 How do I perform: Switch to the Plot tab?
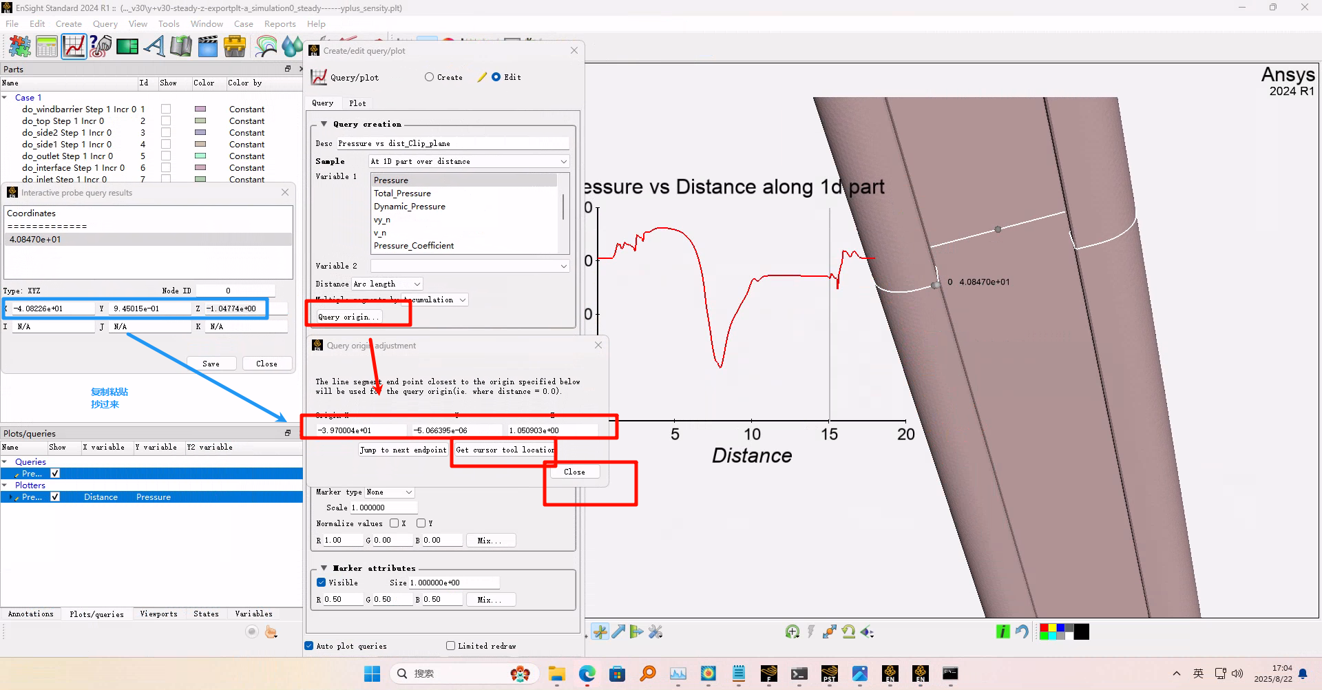pos(357,103)
